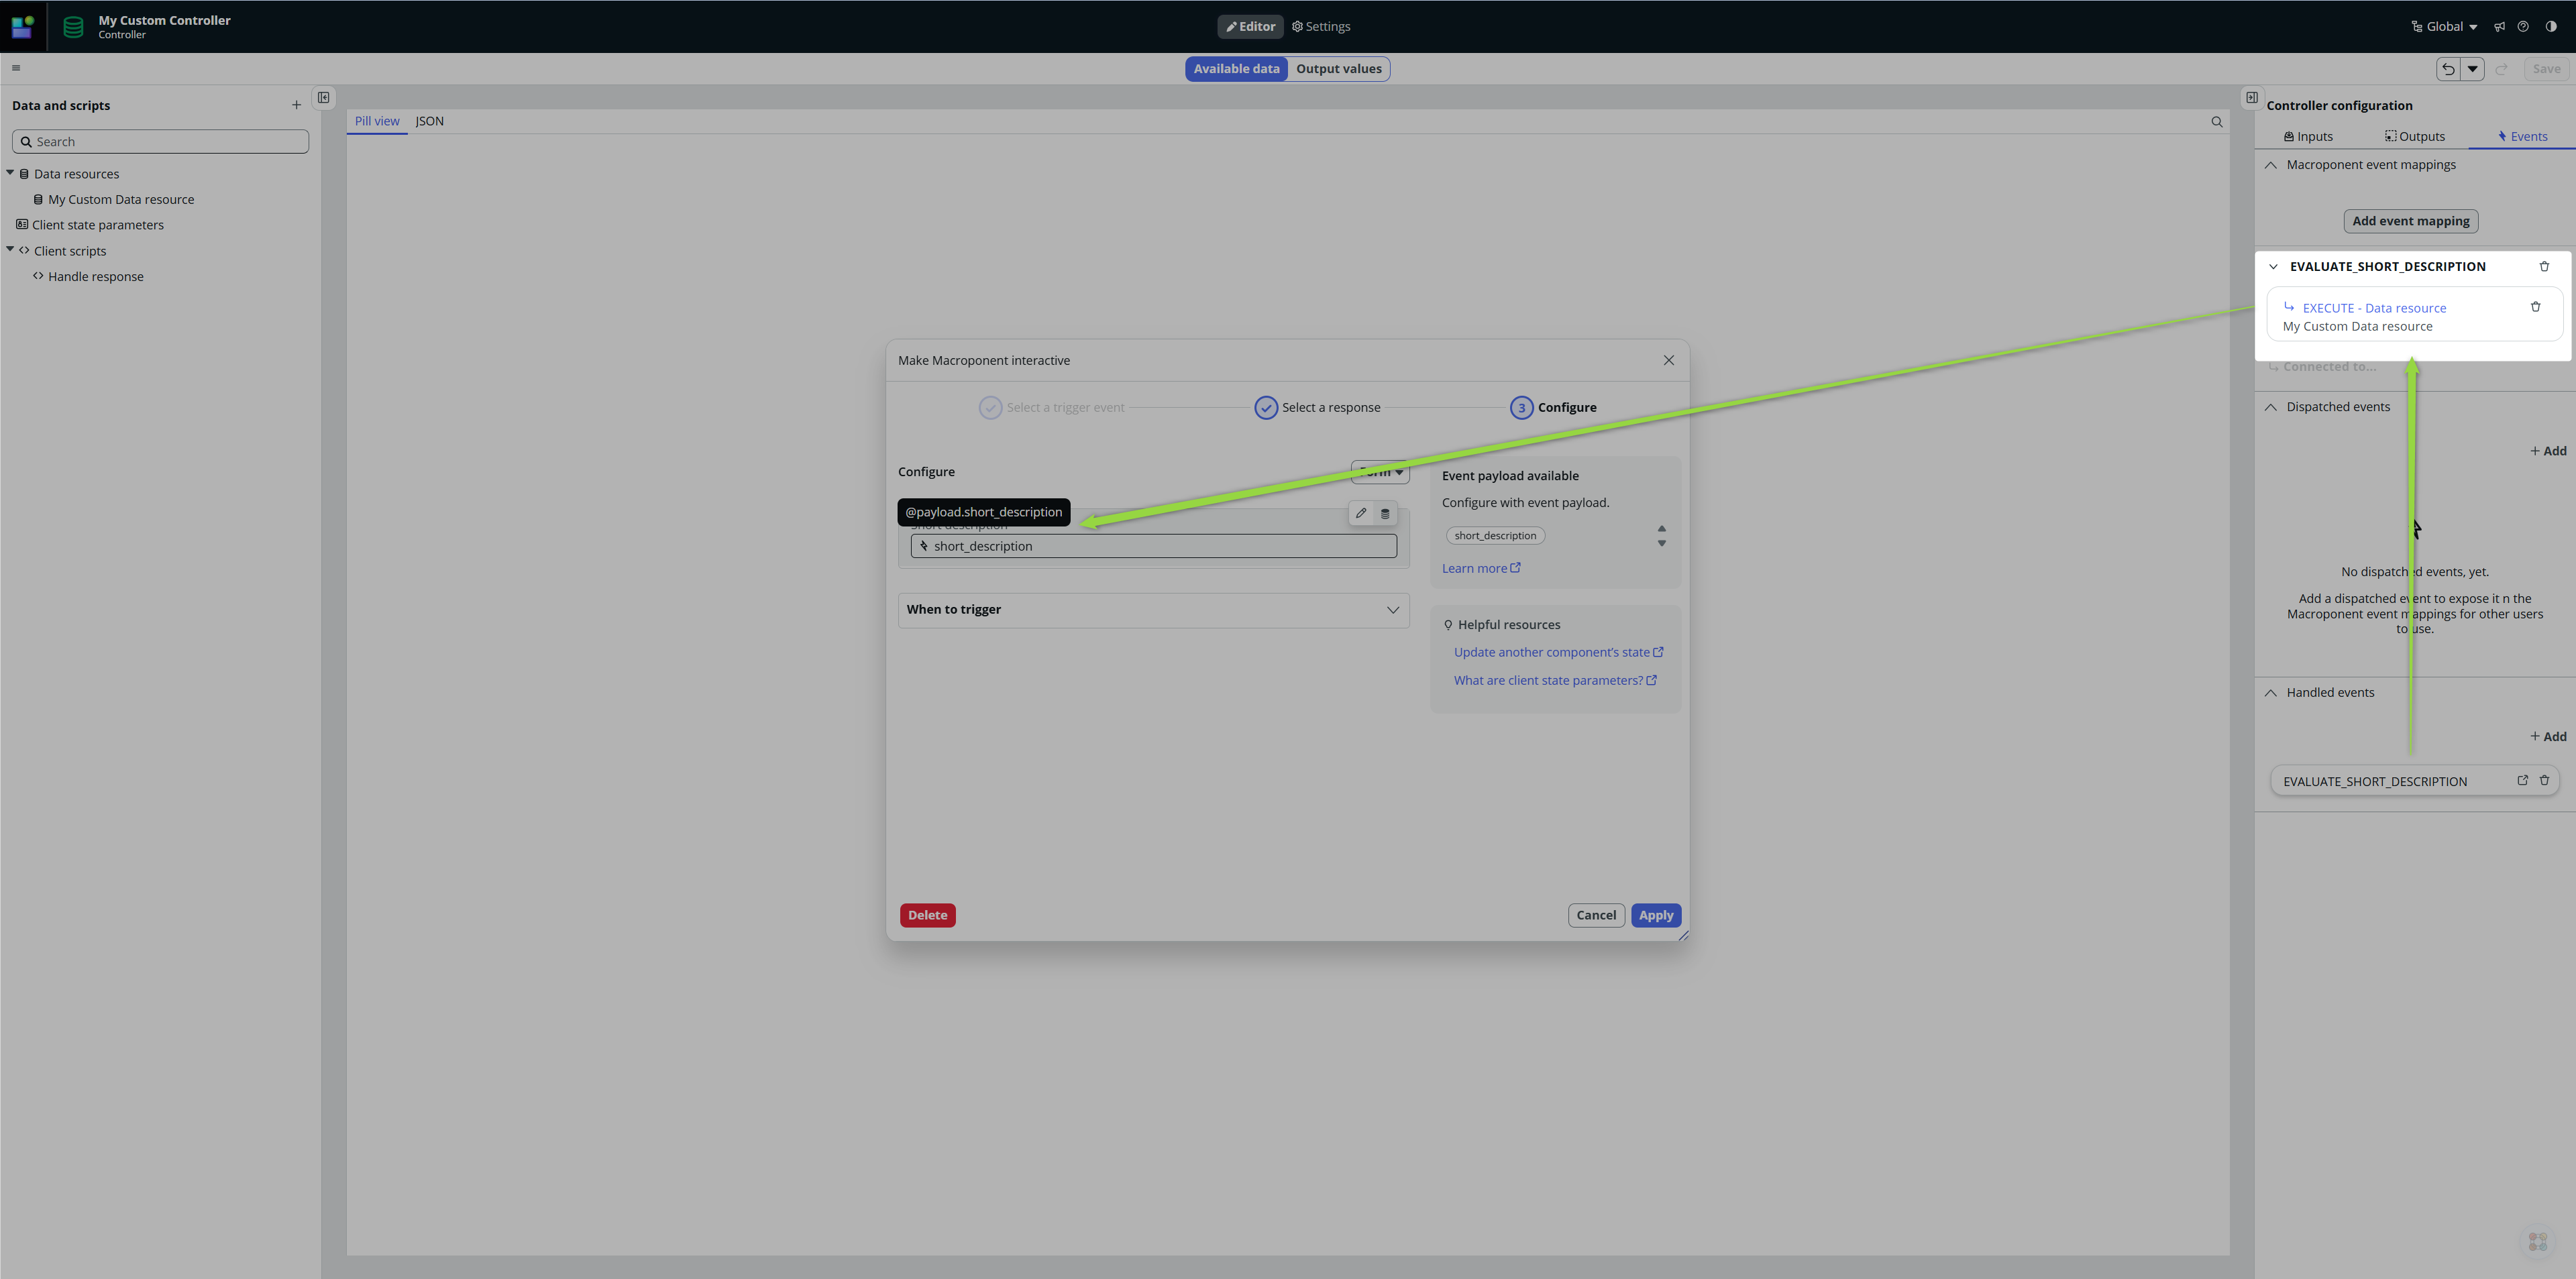The width and height of the screenshot is (2576, 1279).
Task: Click the edit pencil icon above short_description
Action: point(1360,513)
